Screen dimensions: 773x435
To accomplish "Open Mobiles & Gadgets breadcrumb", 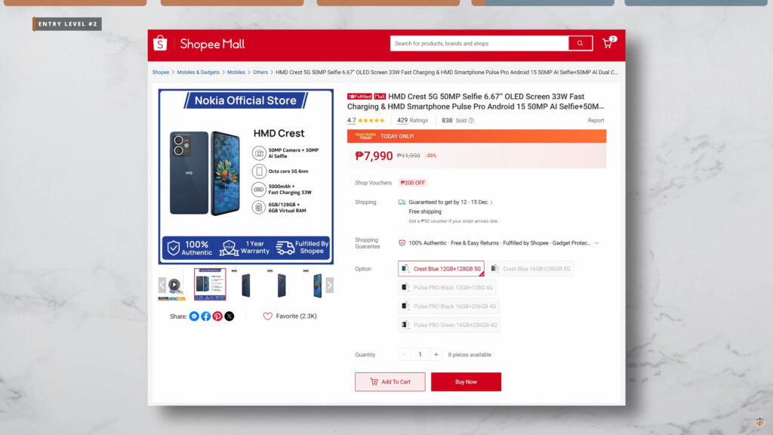I will pyautogui.click(x=199, y=72).
